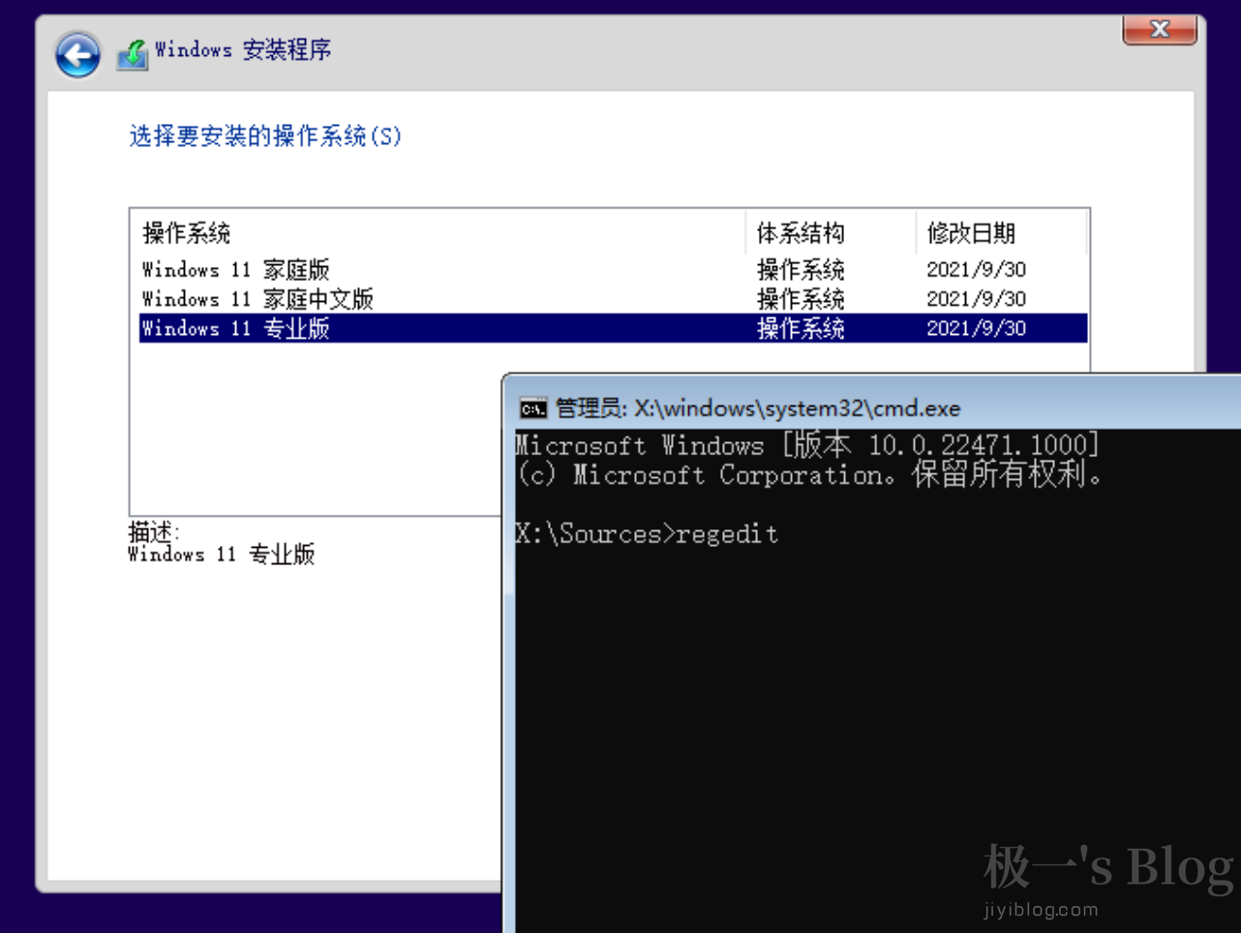
Task: Click the cmd.exe window title bar icon
Action: [x=532, y=408]
